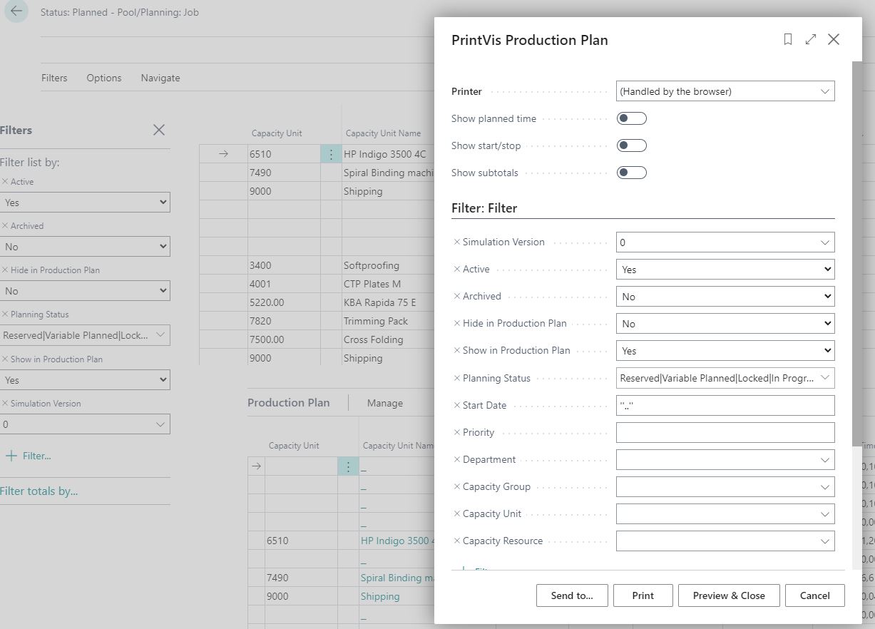Open the Options menu

(x=104, y=78)
